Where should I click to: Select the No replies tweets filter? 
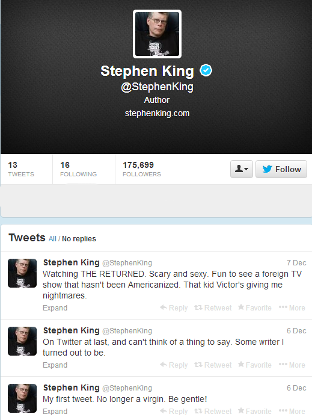pos(79,239)
